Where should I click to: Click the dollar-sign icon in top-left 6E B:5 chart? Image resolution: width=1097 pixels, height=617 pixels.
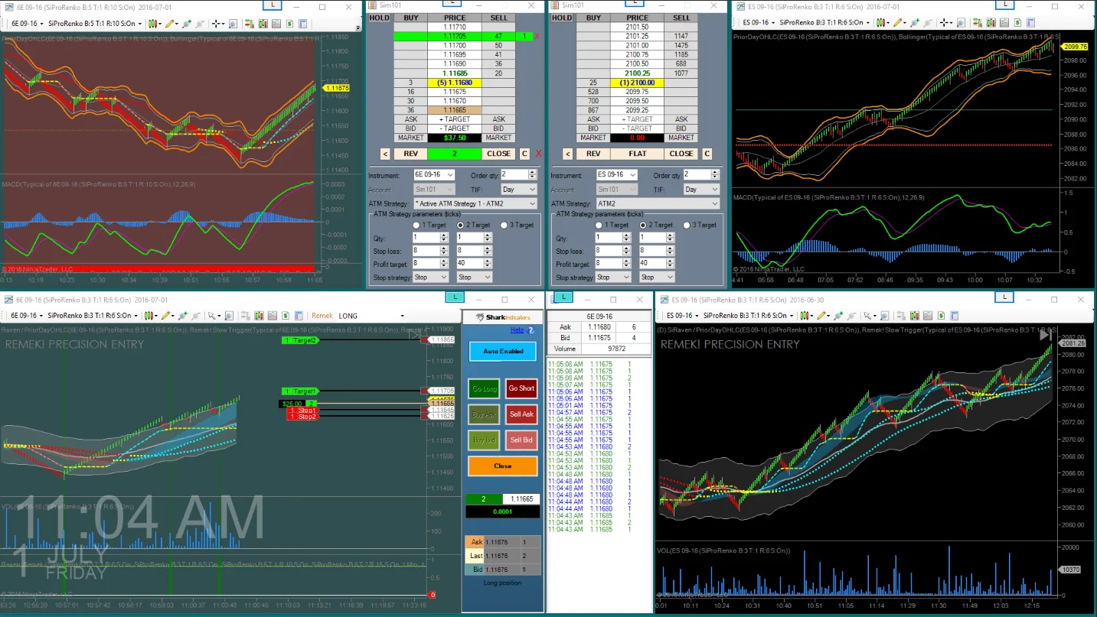click(x=289, y=24)
